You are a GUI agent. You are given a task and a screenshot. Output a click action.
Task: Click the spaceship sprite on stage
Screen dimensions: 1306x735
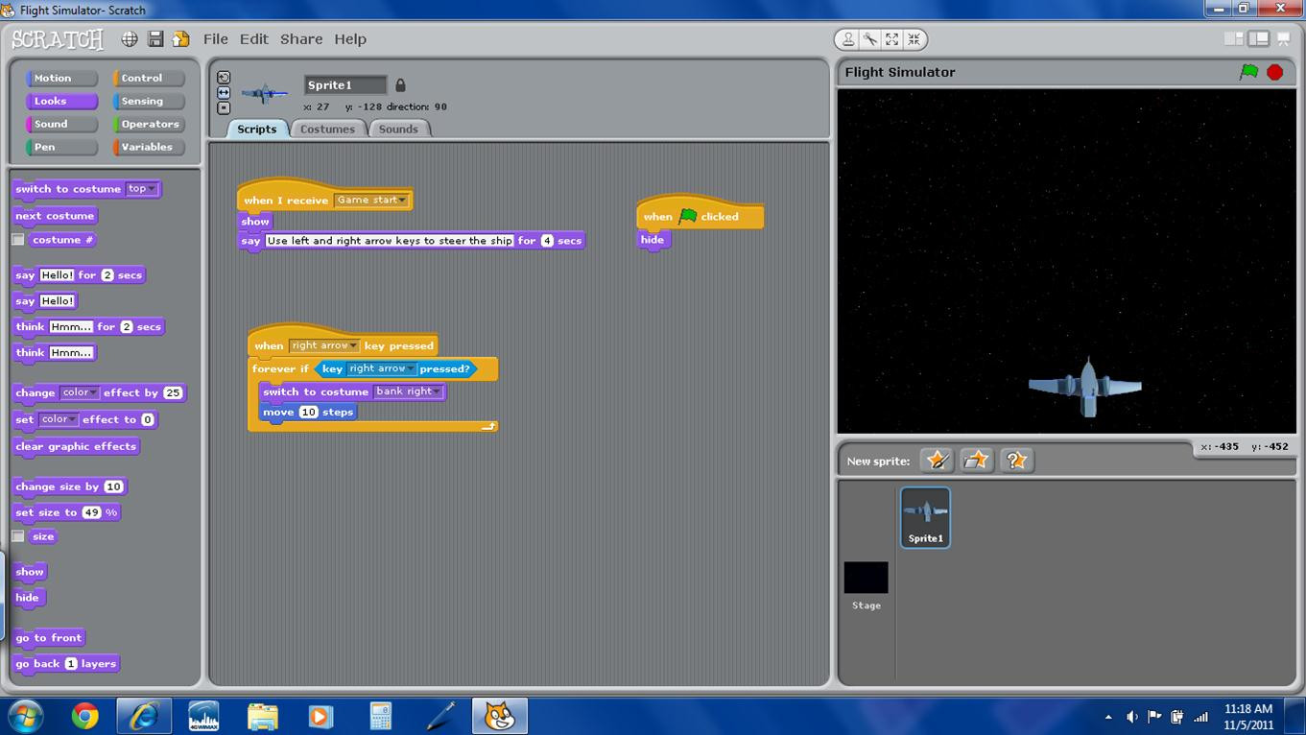[1087, 388]
